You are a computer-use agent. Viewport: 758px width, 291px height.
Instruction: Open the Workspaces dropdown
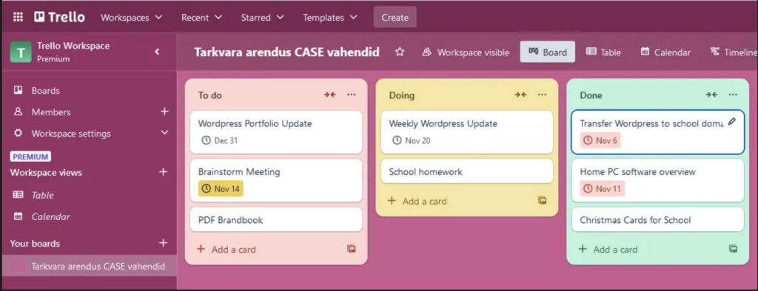pos(132,18)
